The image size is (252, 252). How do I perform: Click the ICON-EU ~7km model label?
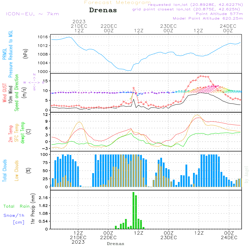tap(32, 14)
